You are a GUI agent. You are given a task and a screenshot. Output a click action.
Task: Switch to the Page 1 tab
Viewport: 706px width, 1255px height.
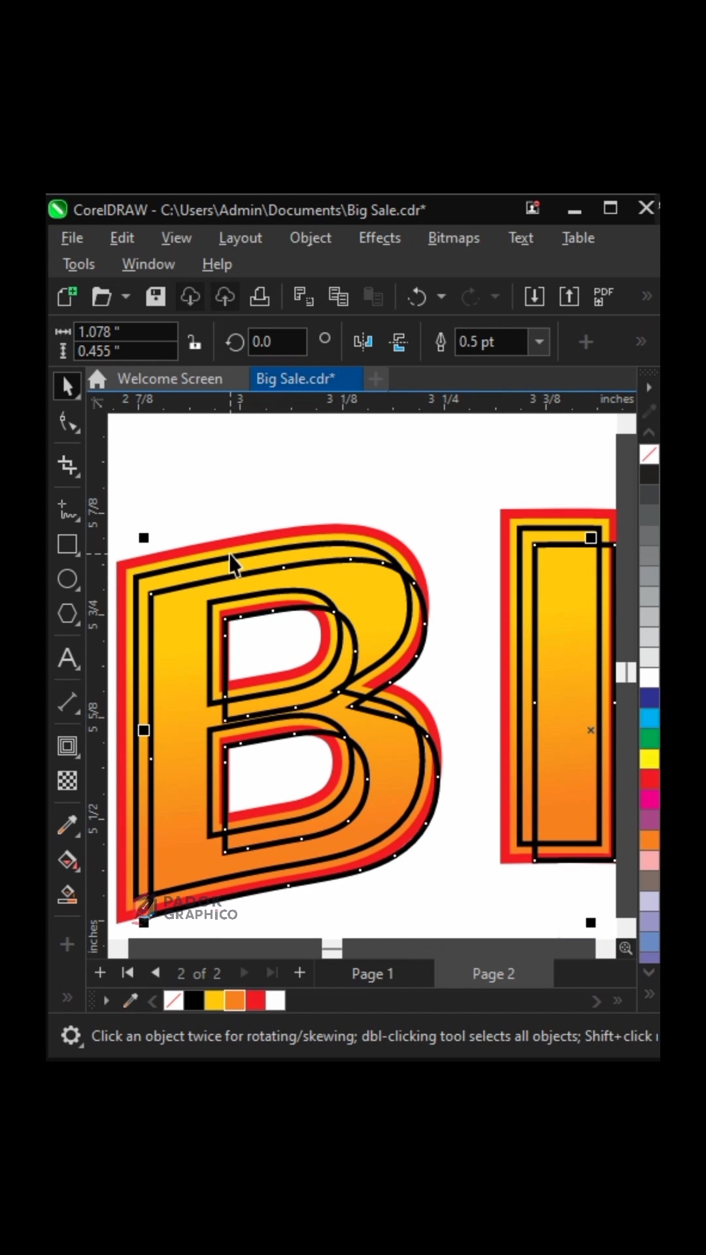point(373,974)
